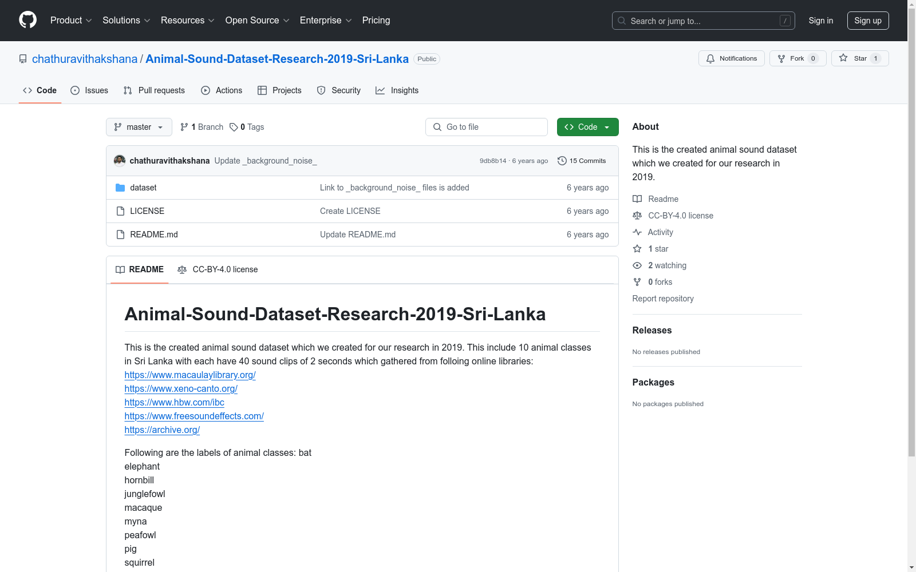Click the Notifications bell icon
Image resolution: width=916 pixels, height=572 pixels.
tap(710, 58)
